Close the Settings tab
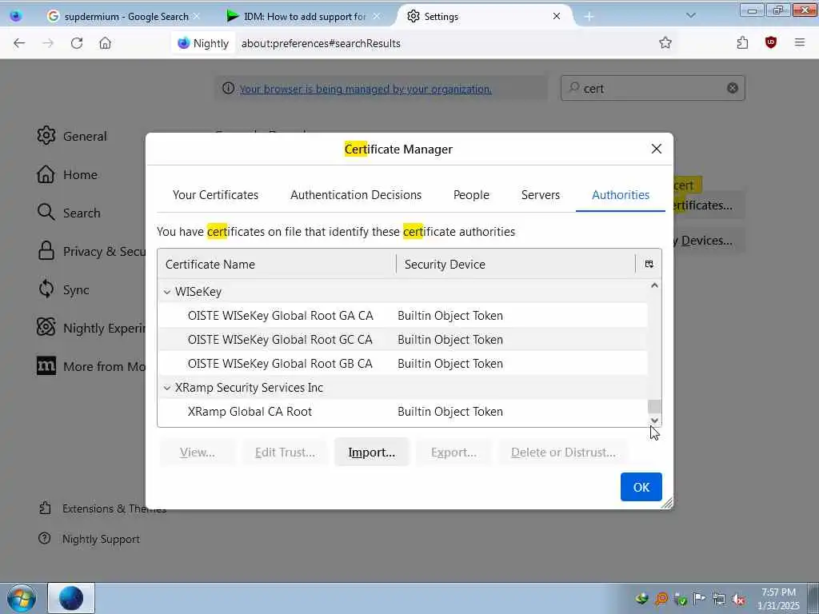The image size is (819, 614). pos(557,16)
